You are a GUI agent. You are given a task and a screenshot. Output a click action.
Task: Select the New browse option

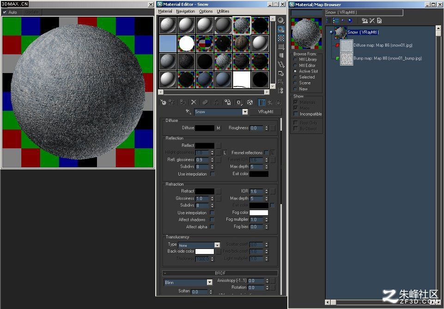pyautogui.click(x=295, y=89)
